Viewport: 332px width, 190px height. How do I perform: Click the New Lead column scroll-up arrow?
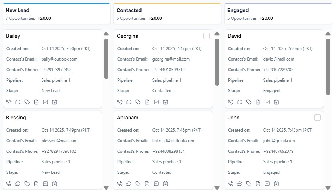click(106, 34)
